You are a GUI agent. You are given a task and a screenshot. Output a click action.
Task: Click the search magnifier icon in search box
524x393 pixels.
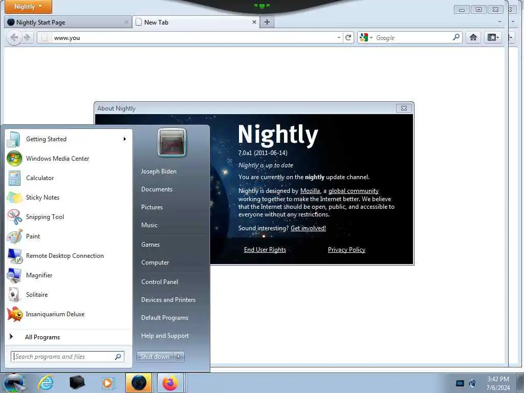click(456, 37)
